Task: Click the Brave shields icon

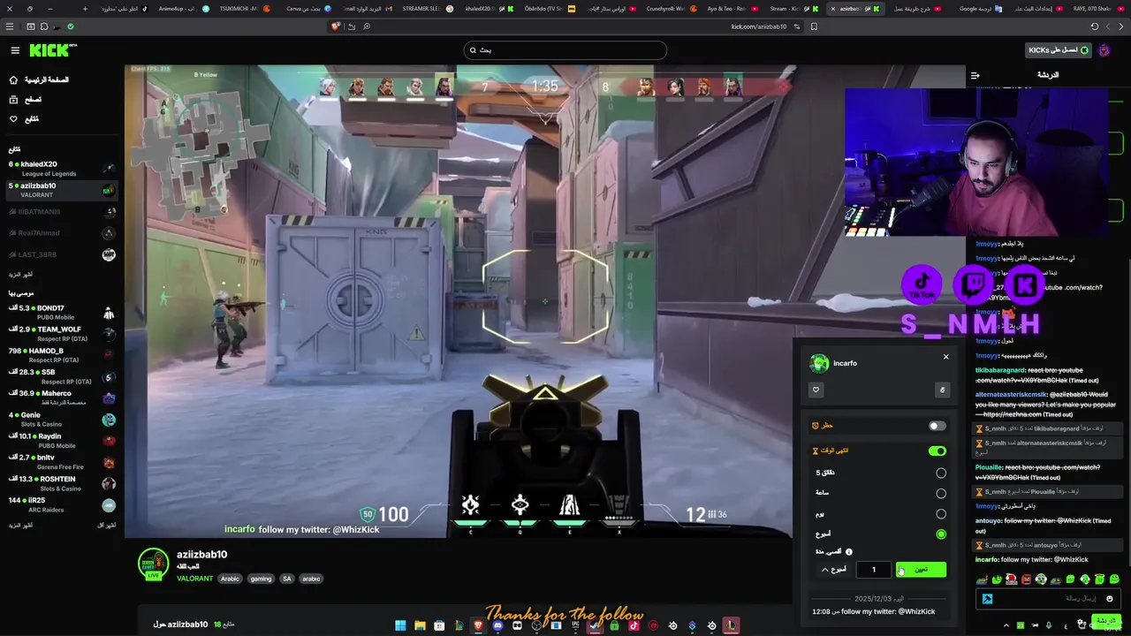Action: pyautogui.click(x=336, y=26)
